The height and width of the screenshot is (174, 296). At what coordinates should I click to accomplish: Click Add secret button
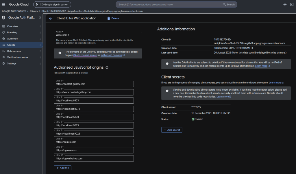[x=172, y=130]
